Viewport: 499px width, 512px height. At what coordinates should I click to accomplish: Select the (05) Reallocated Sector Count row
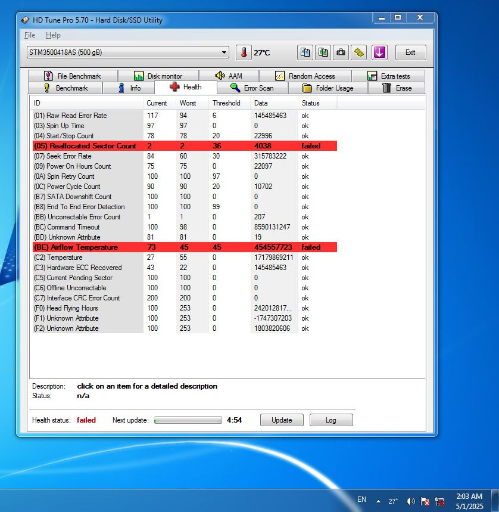click(x=185, y=146)
